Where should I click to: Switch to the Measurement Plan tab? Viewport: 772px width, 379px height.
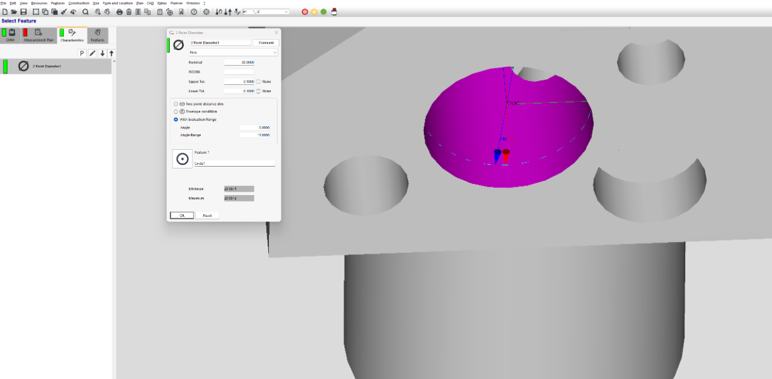(38, 35)
